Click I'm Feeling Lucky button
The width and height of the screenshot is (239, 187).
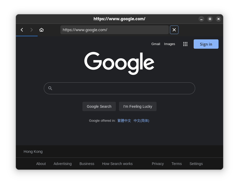click(x=138, y=106)
